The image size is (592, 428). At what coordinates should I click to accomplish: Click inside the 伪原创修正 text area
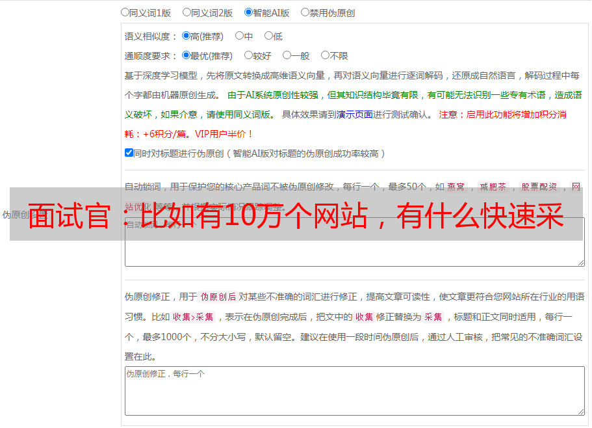[x=355, y=391]
